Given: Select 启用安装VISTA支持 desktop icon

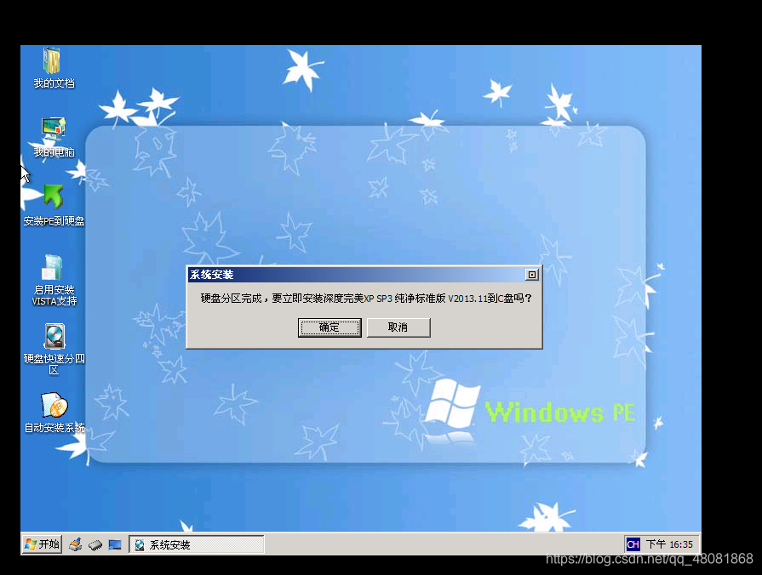Looking at the screenshot, I should [54, 280].
